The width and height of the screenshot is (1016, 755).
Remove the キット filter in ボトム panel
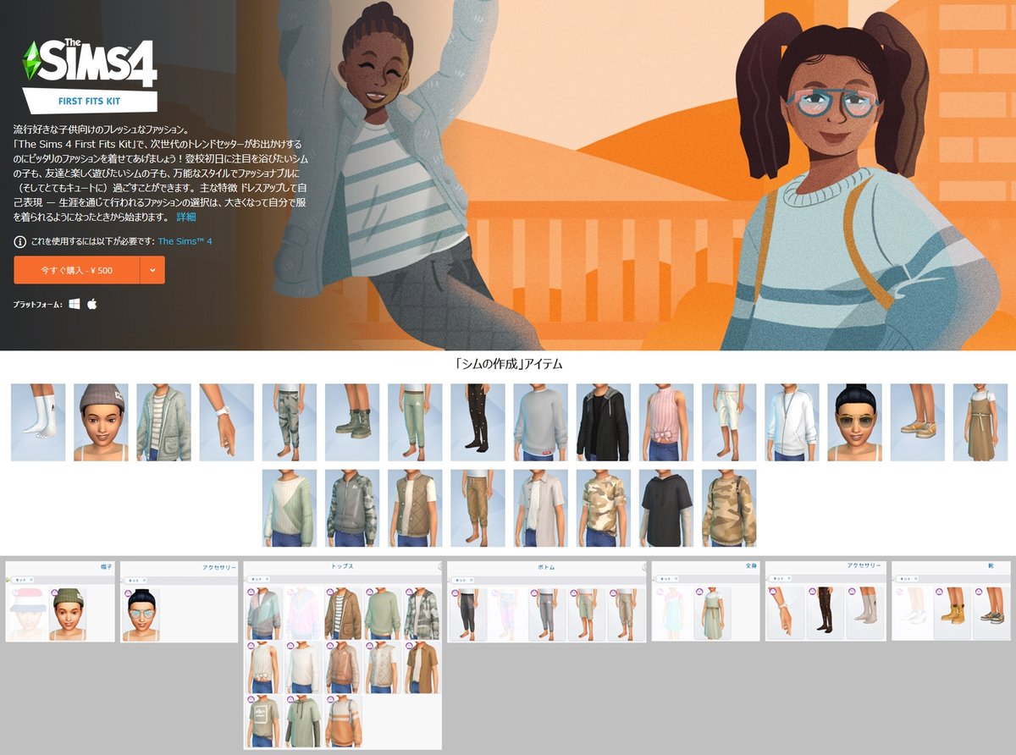pyautogui.click(x=472, y=579)
